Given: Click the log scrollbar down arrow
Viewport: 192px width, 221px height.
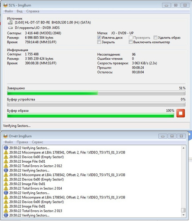Looking at the screenshot, I should [184, 215].
